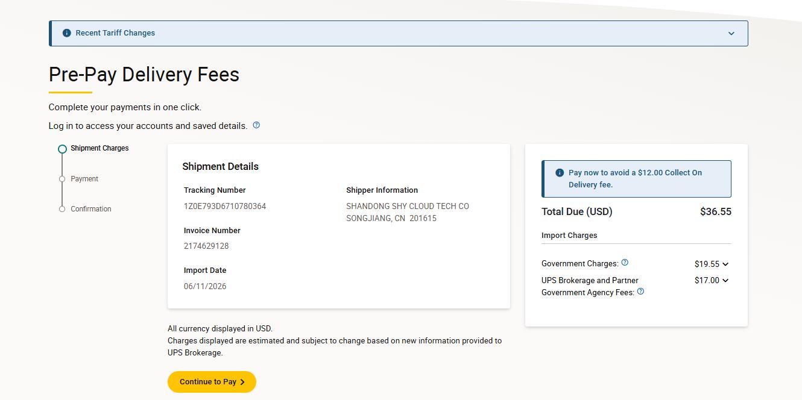802x400 pixels.
Task: Click the Total Due (USD) label
Action: (x=577, y=211)
